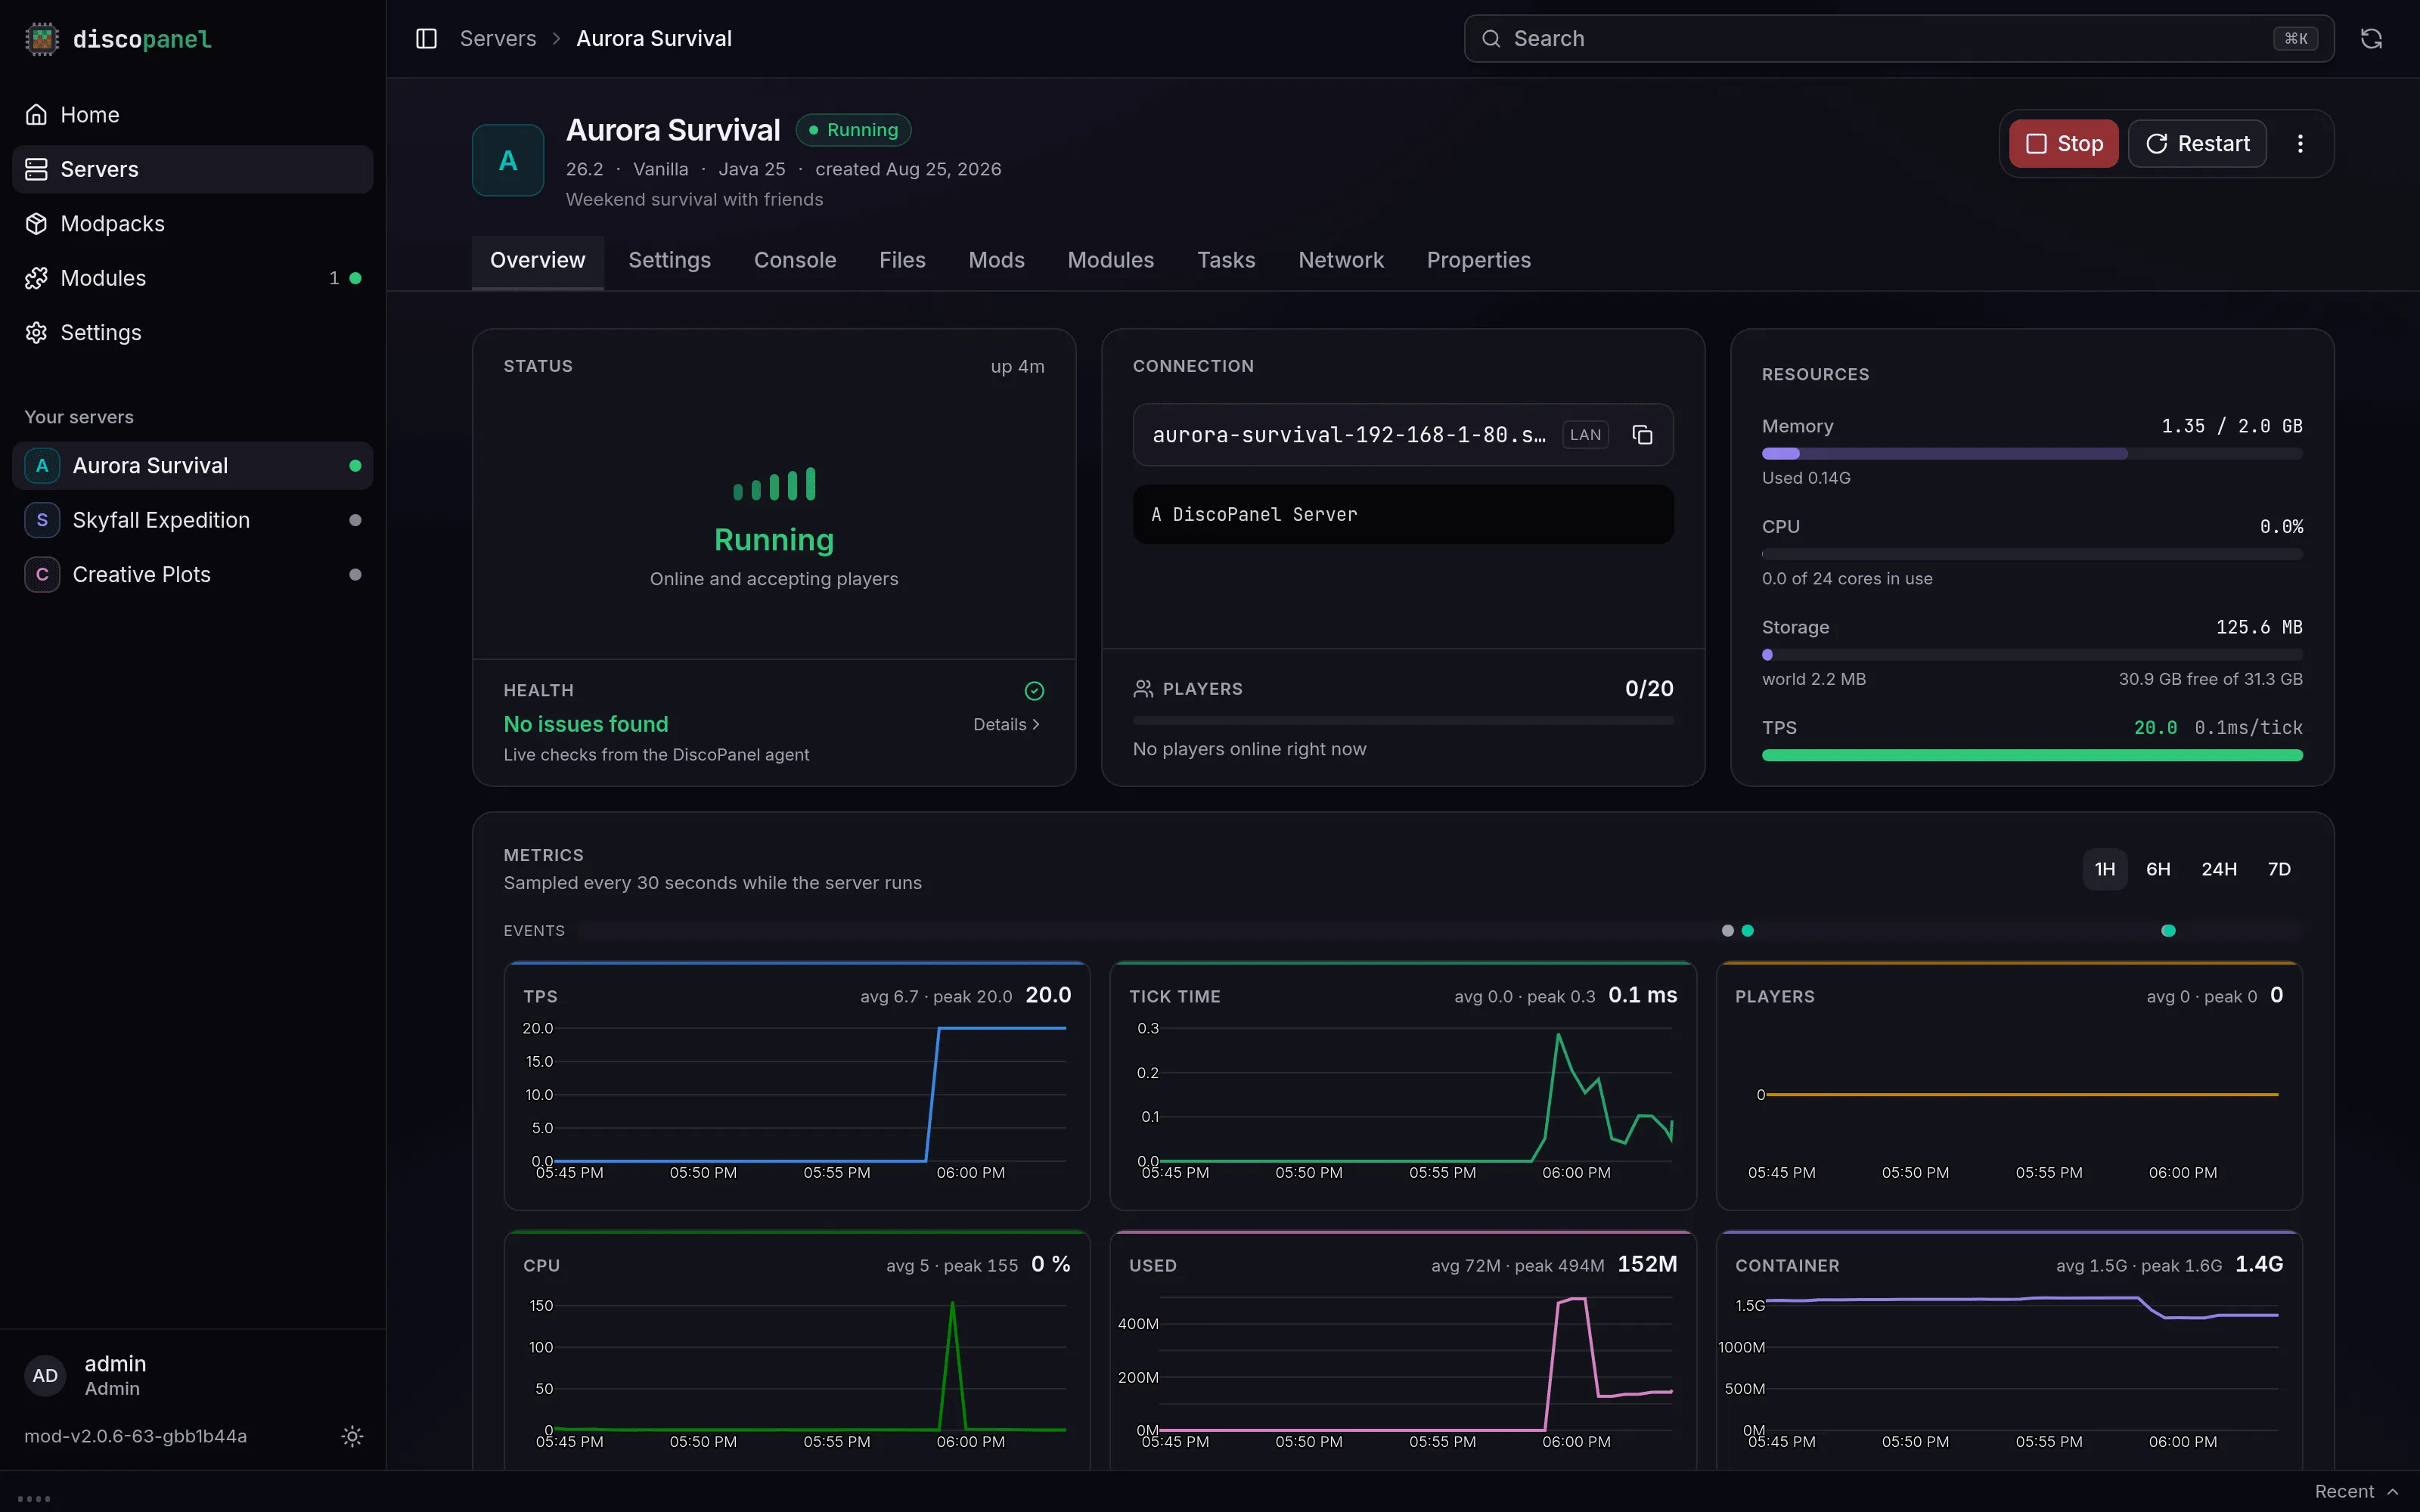Click the LAN badge in connection box
The image size is (2420, 1512).
pyautogui.click(x=1585, y=435)
